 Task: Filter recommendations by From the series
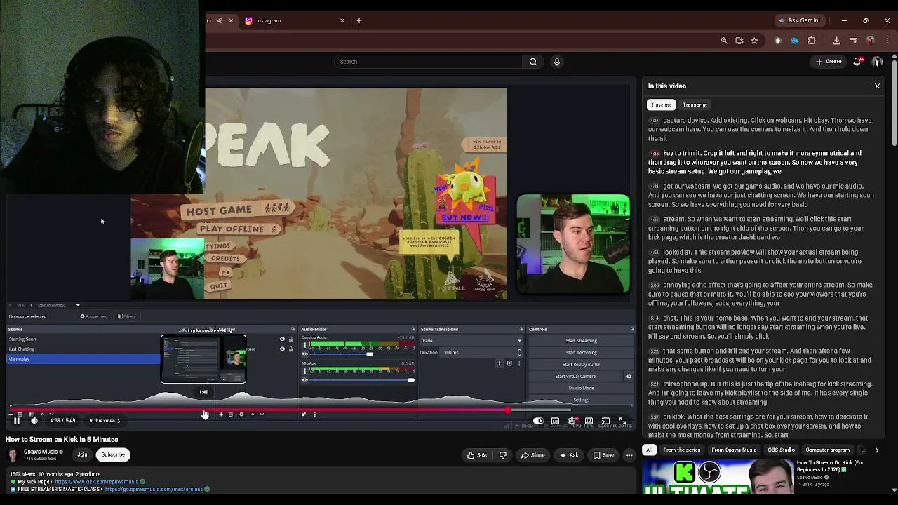pos(682,450)
